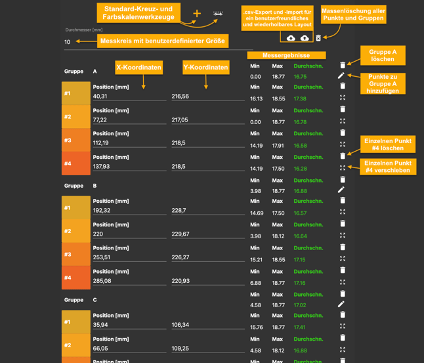Select the standard cross measurement tool

[x=197, y=14]
